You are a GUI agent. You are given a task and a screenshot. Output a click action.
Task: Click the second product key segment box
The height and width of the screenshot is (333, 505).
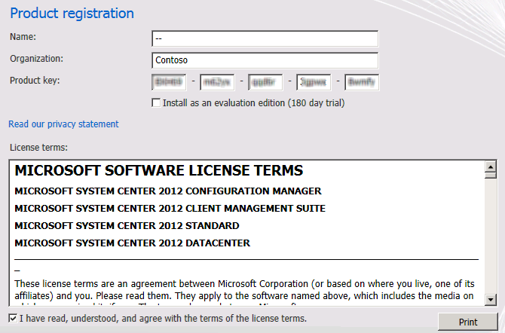[216, 81]
